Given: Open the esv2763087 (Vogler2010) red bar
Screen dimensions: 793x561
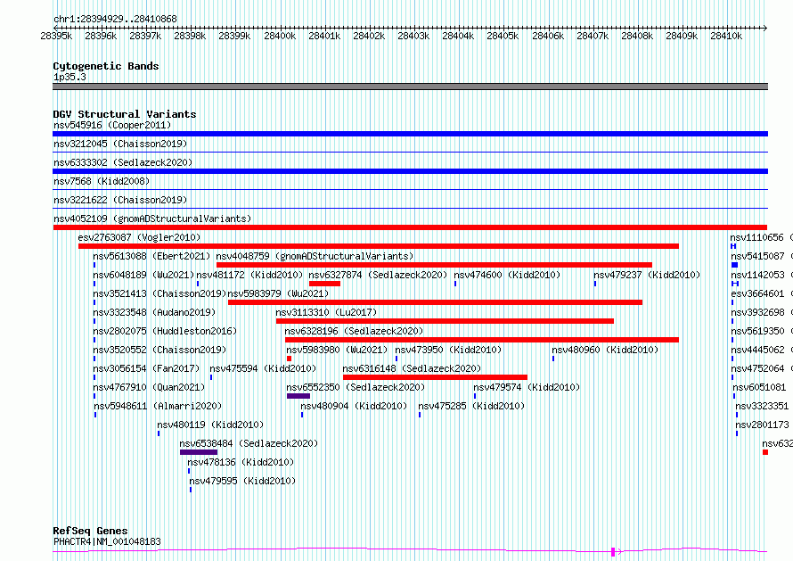Looking at the screenshot, I should (379, 246).
